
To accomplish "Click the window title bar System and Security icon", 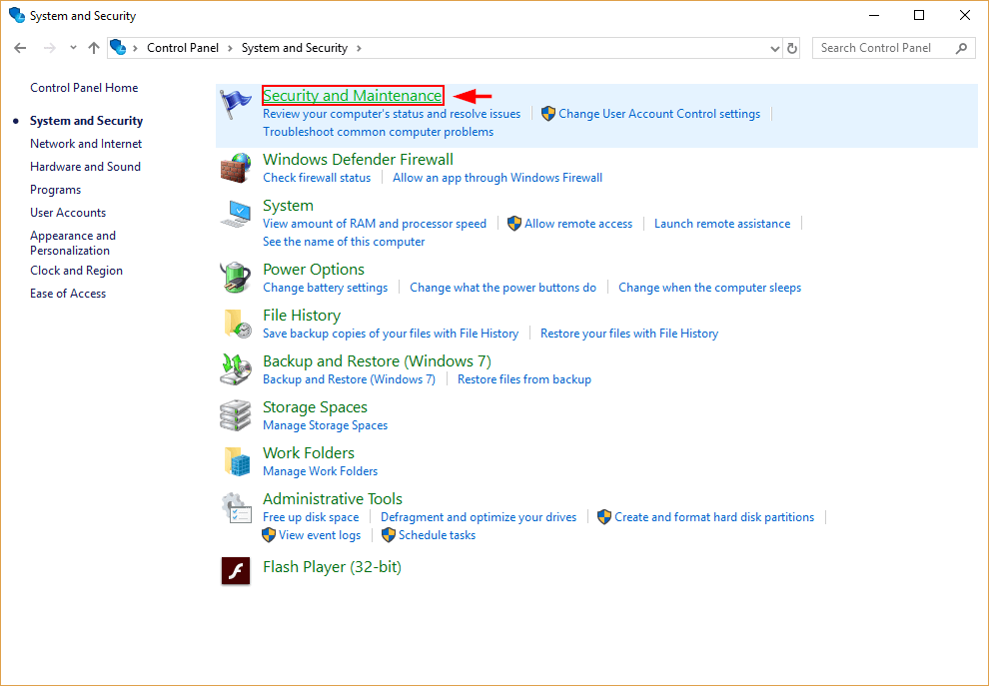I will (17, 15).
